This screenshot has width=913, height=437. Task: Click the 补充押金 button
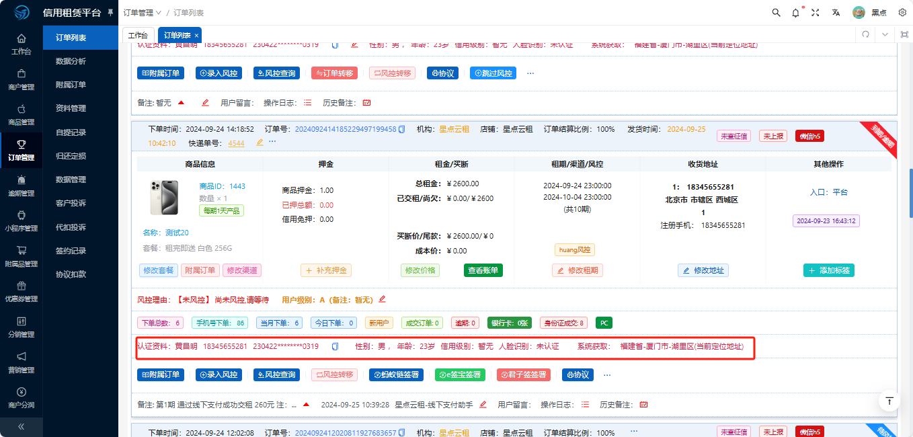pyautogui.click(x=326, y=270)
